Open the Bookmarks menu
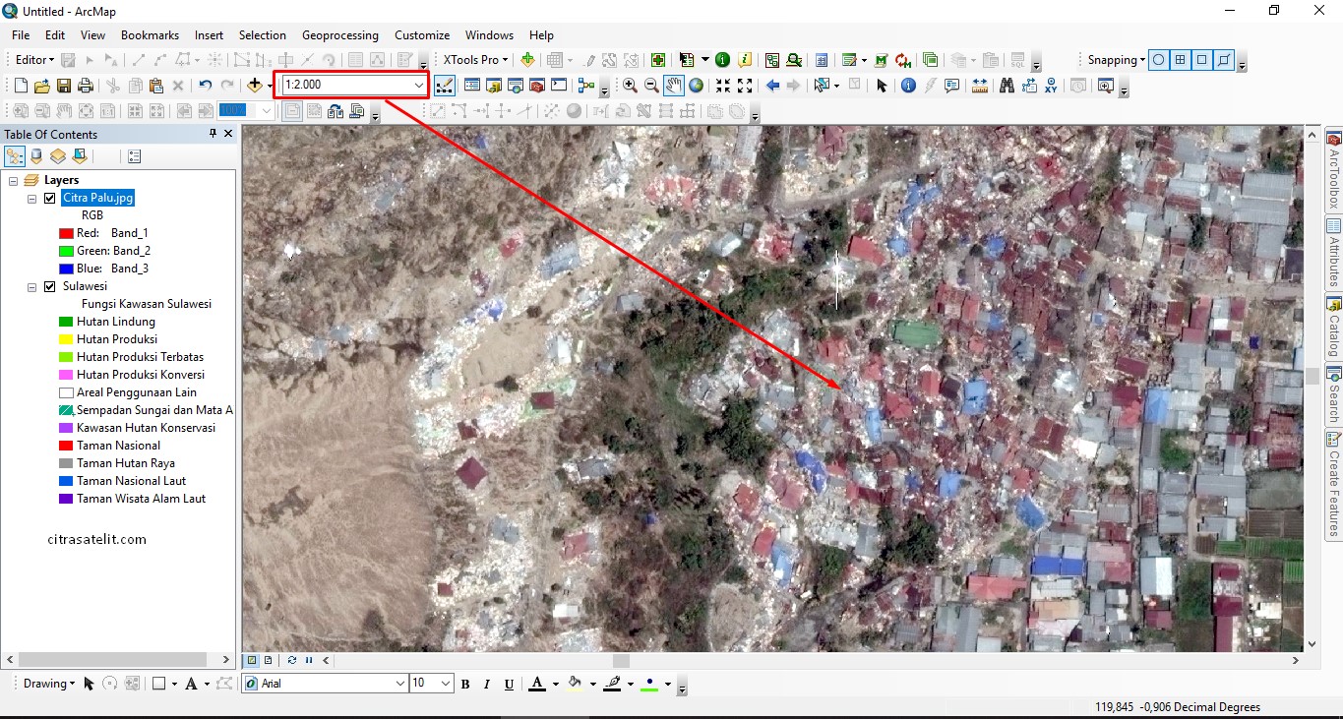Viewport: 1343px width, 719px height. [x=150, y=34]
